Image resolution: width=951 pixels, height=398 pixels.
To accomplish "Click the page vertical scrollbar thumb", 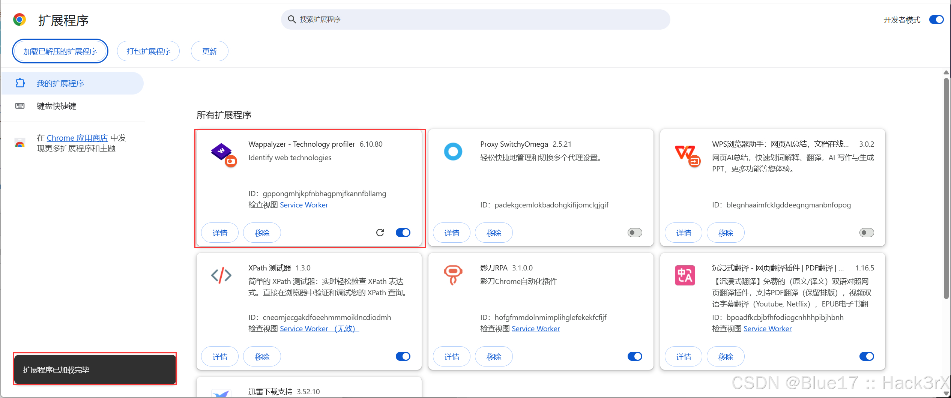I will pyautogui.click(x=946, y=188).
